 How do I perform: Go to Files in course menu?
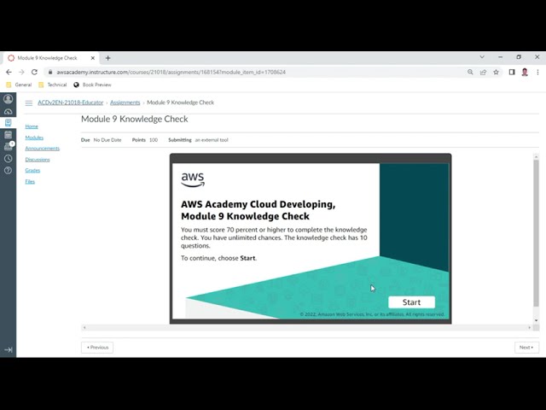30,182
